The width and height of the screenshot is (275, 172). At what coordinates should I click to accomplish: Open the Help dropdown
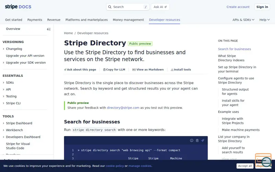click(x=265, y=20)
